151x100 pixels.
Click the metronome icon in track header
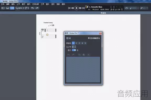(x=114, y=7)
